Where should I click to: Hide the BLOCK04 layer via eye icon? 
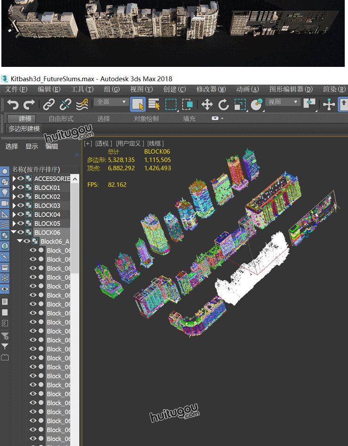pyautogui.click(x=21, y=215)
